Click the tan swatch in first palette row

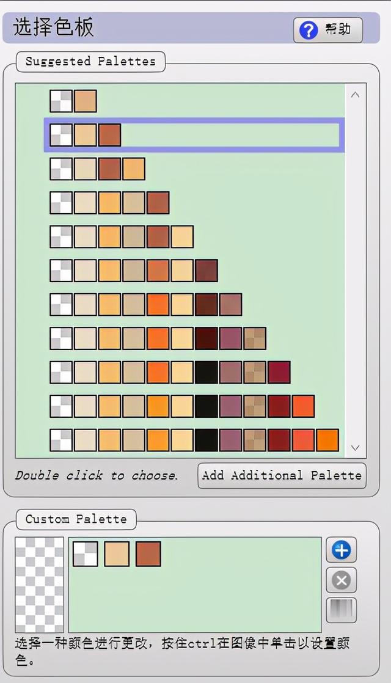(x=86, y=101)
